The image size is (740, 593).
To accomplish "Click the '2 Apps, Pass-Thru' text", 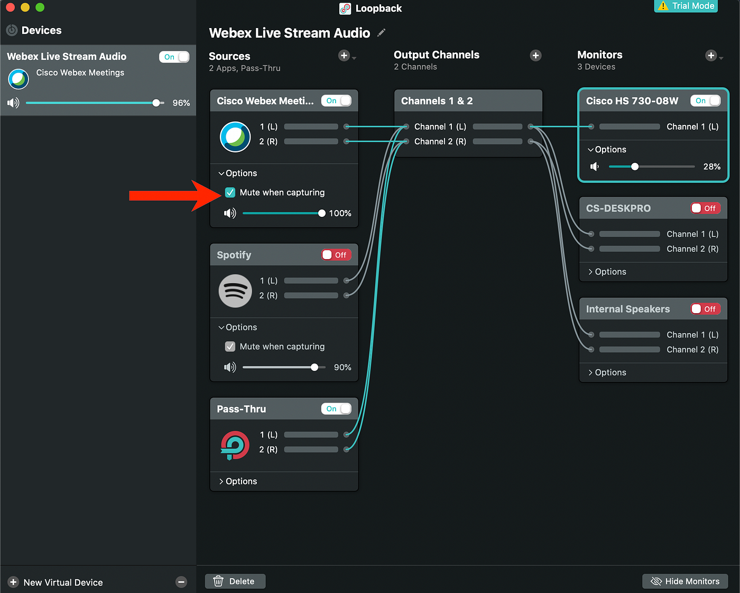I will point(244,68).
